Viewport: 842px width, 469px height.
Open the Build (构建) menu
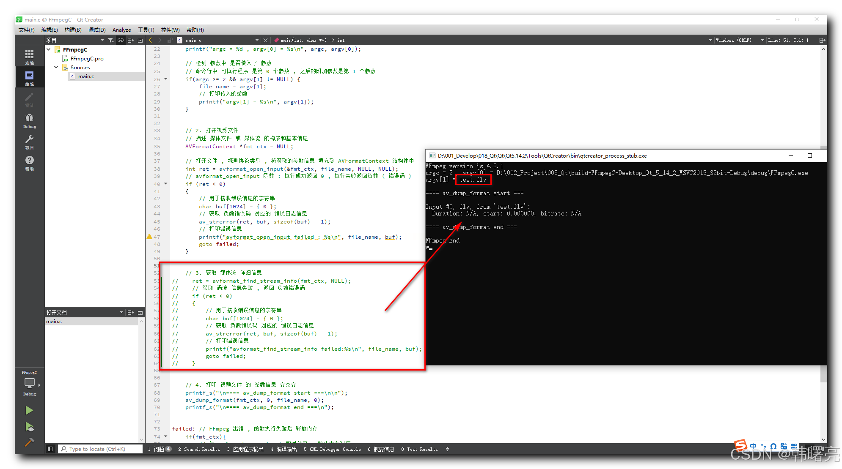click(x=73, y=30)
